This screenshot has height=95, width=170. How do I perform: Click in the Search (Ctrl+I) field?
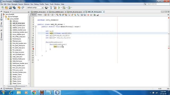[158, 4]
